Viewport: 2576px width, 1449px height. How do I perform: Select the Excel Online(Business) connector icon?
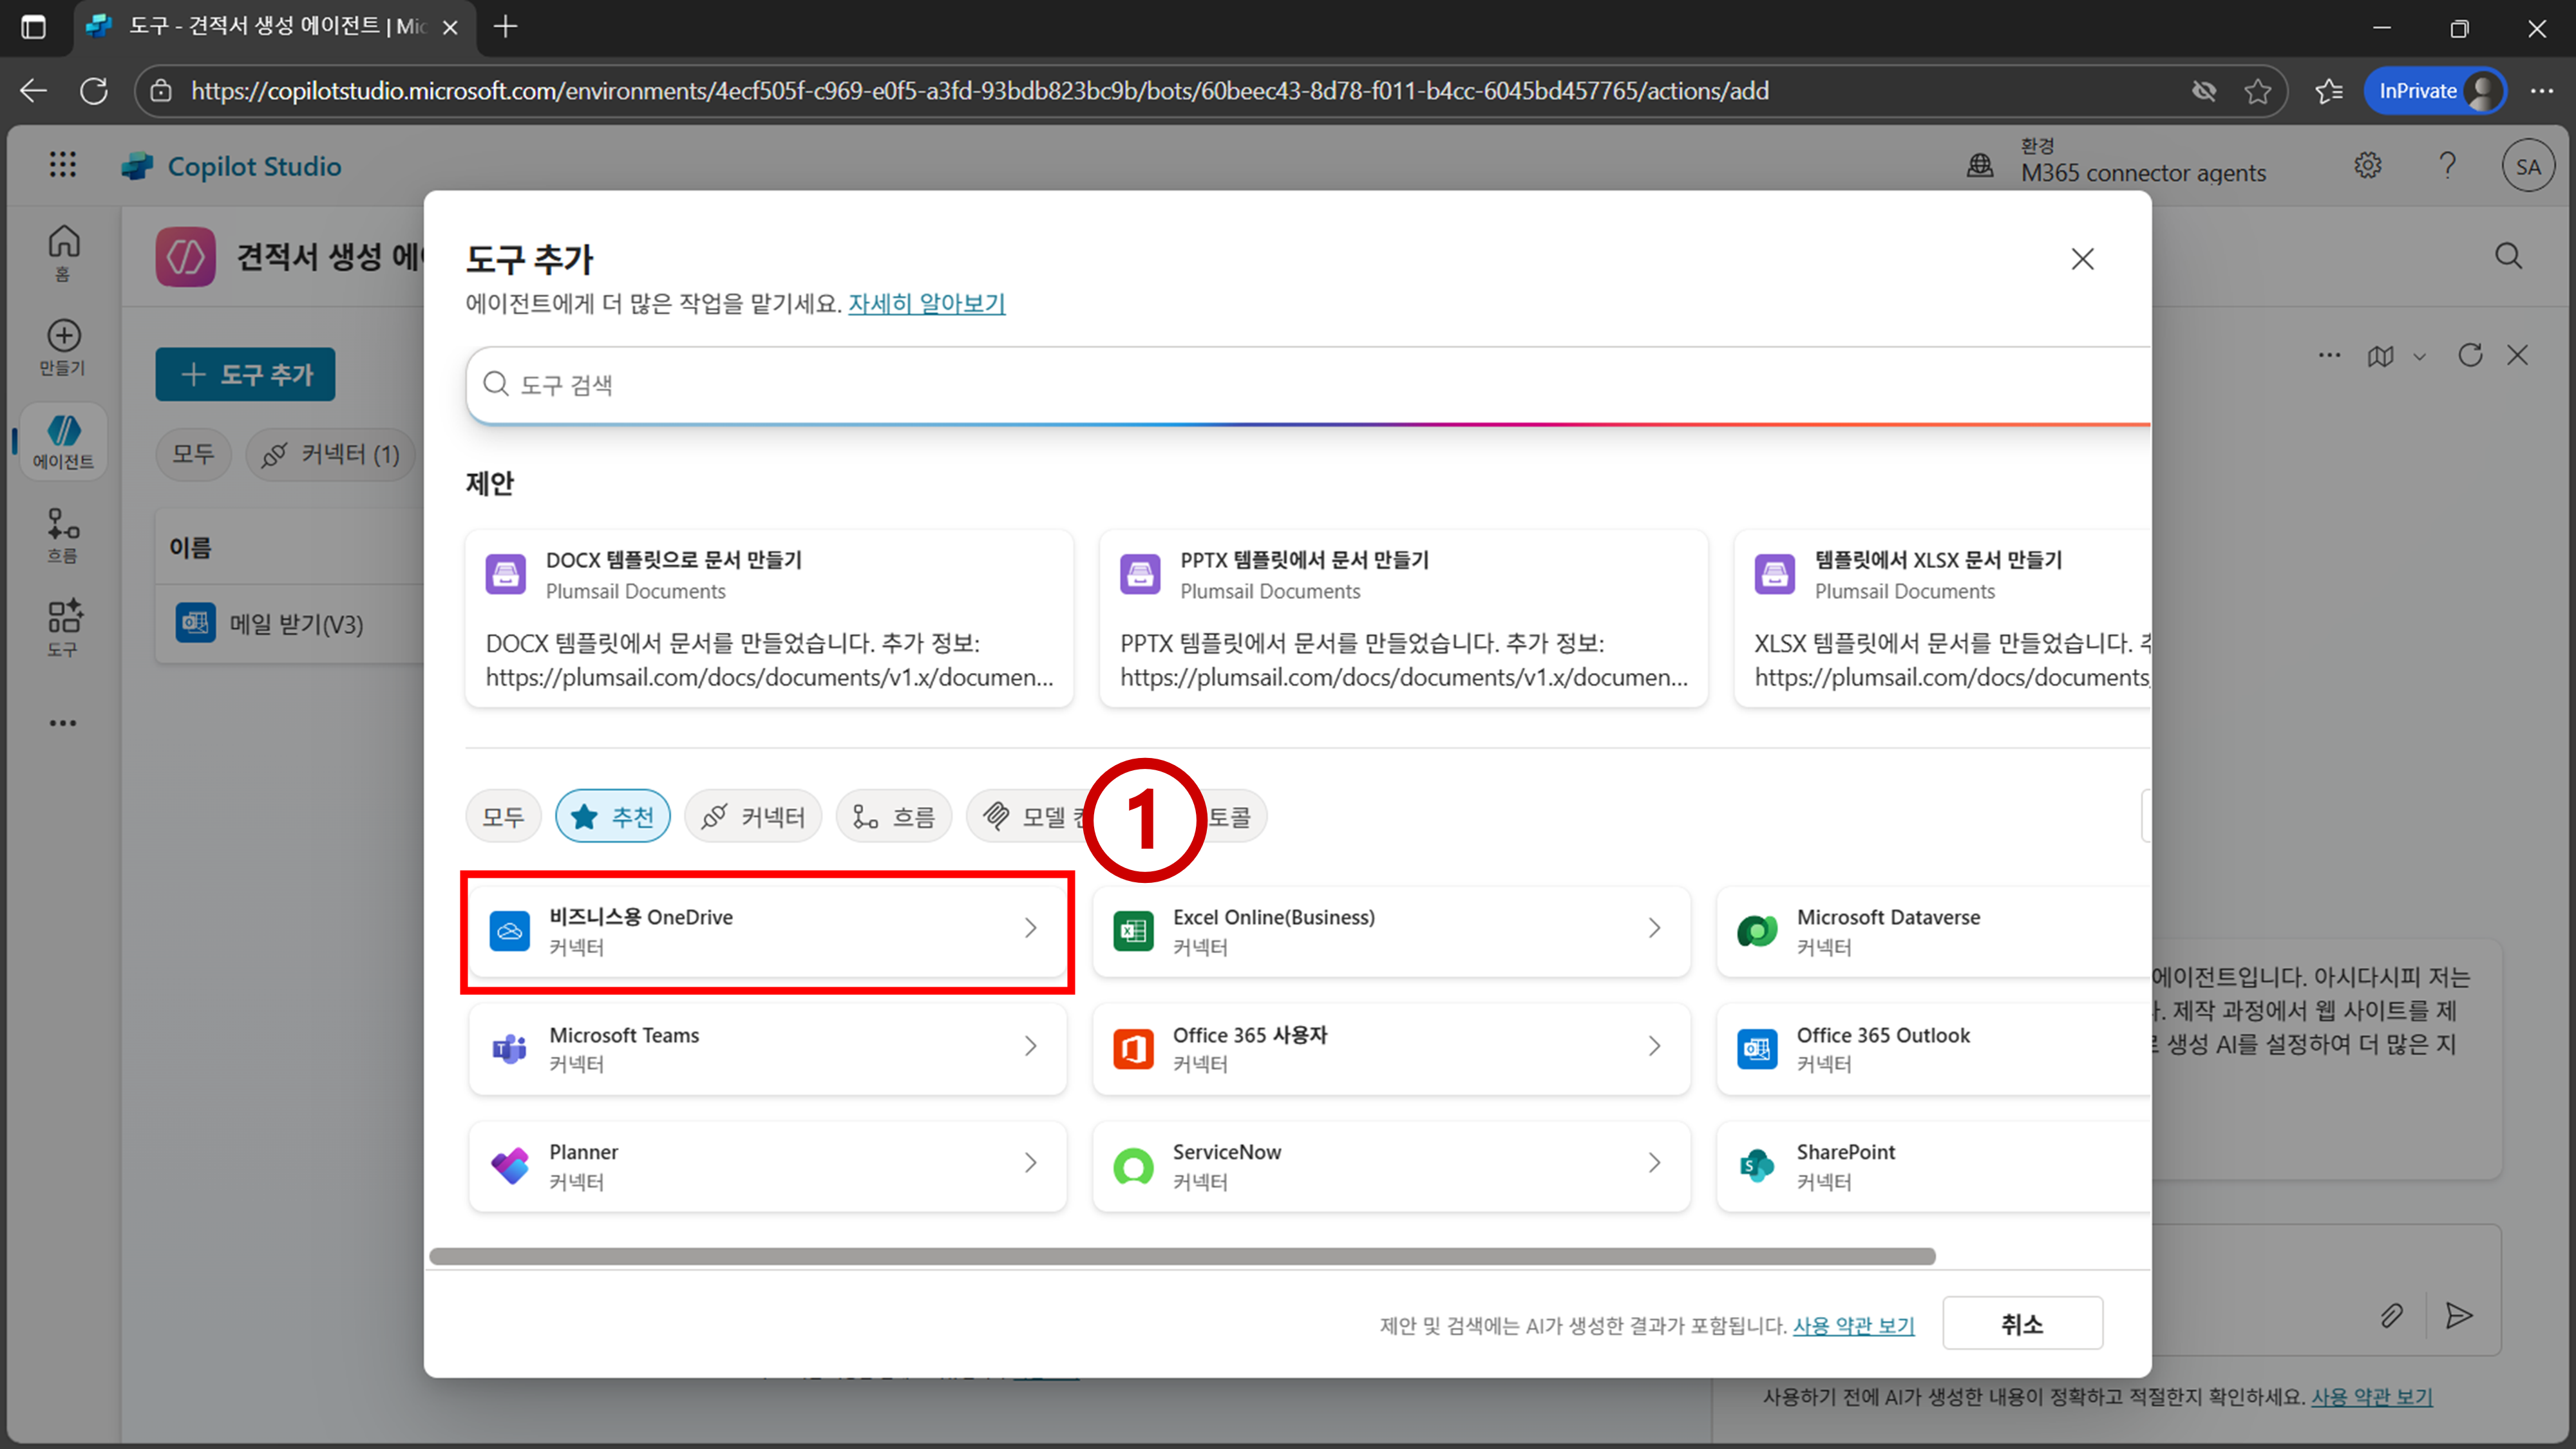(1133, 931)
